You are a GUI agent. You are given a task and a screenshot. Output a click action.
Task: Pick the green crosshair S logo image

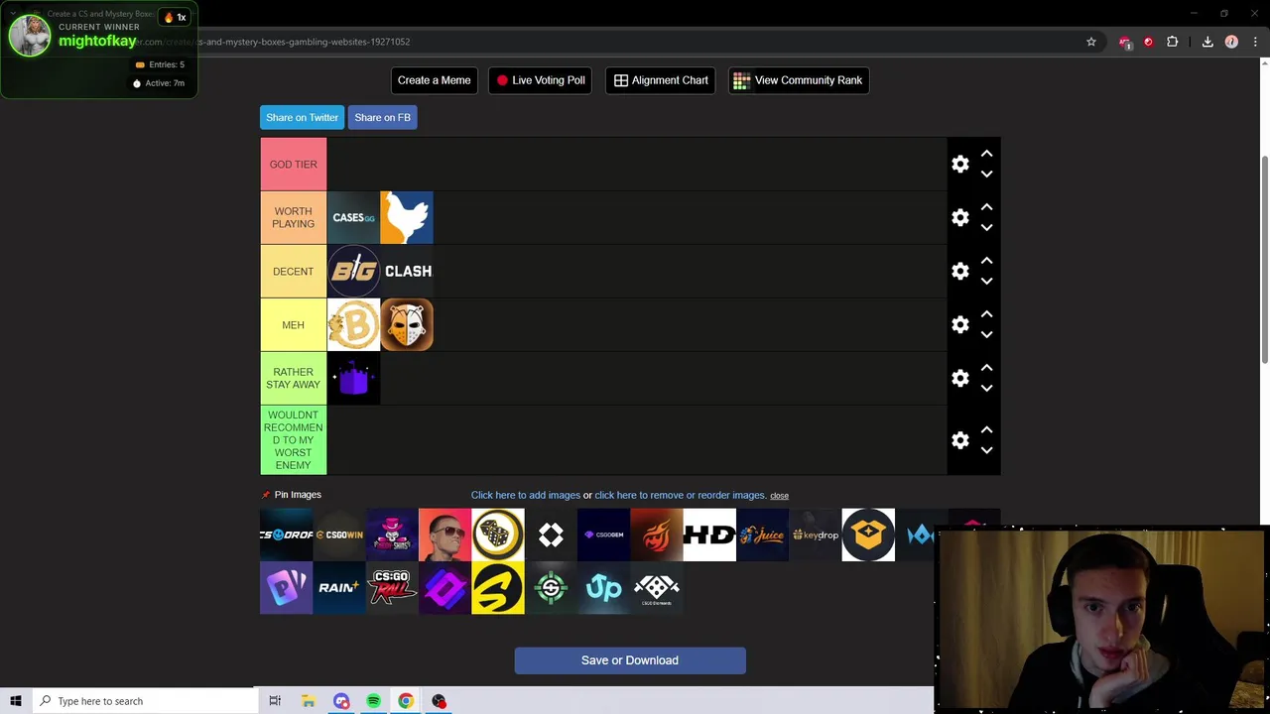tap(551, 588)
